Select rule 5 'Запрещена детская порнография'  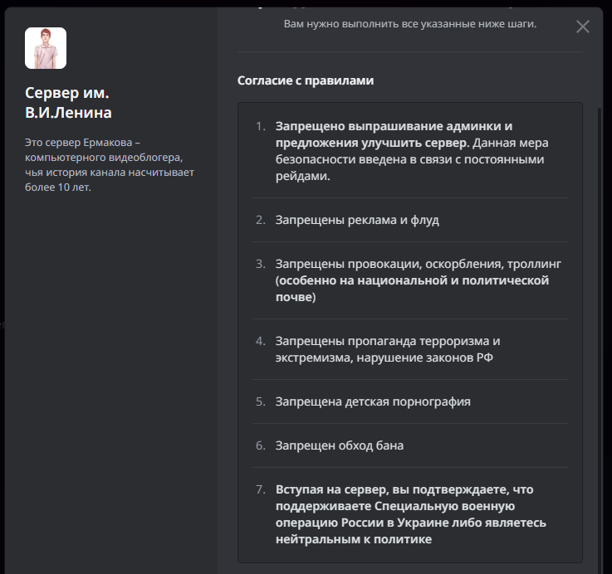pos(373,401)
